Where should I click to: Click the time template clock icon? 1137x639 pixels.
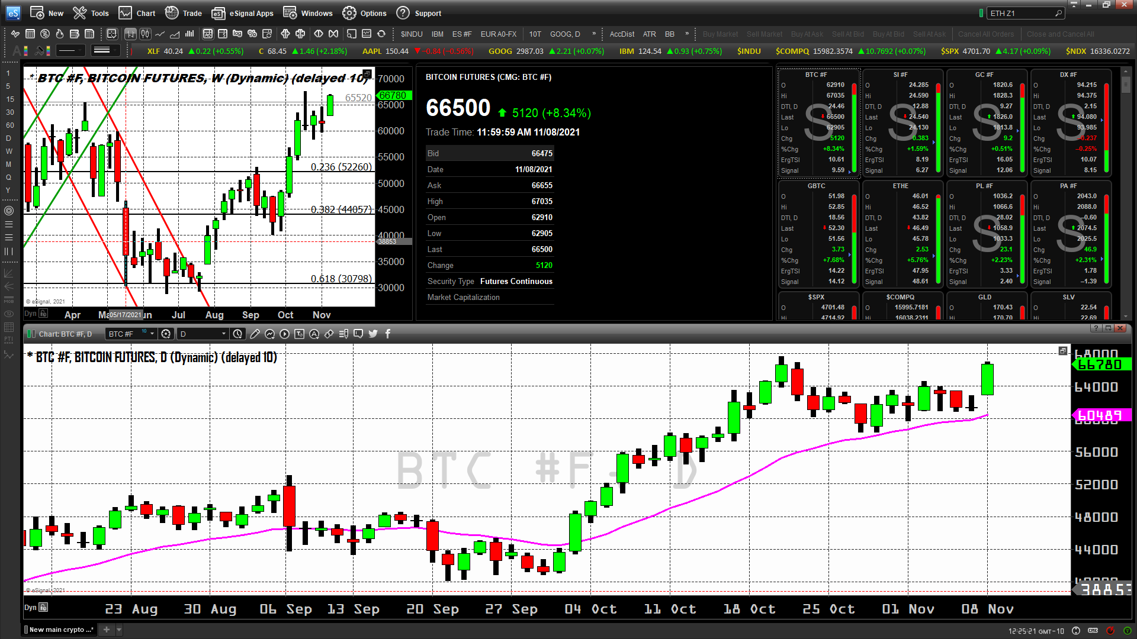[x=237, y=334]
